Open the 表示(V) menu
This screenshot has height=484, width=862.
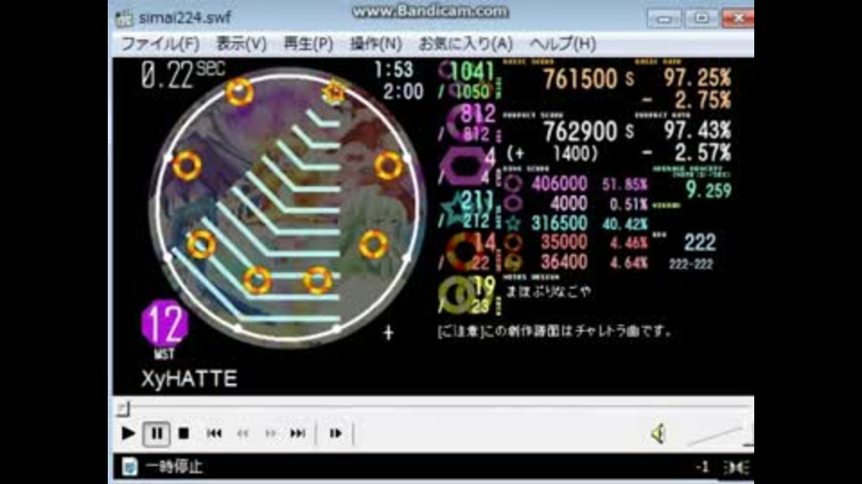point(241,44)
